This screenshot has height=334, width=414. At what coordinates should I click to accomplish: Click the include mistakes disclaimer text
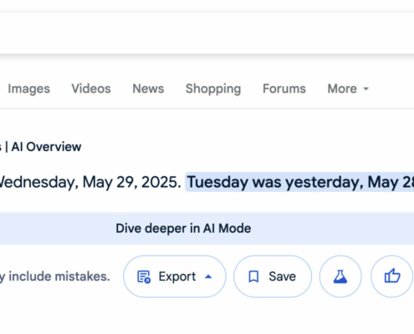[x=55, y=276]
